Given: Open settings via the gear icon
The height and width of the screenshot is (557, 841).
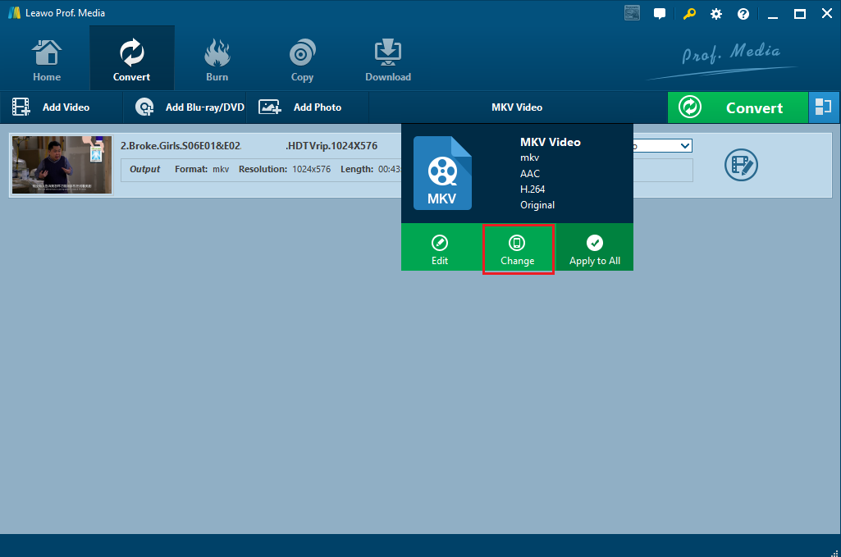Looking at the screenshot, I should (x=716, y=14).
